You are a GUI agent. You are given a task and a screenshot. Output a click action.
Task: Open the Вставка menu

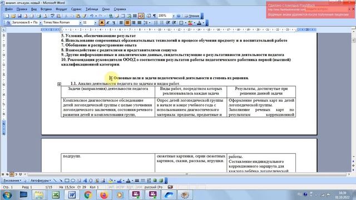click(x=46, y=9)
